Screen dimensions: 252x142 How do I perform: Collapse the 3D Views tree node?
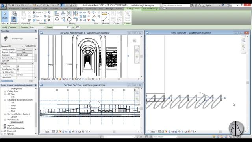point(5,94)
